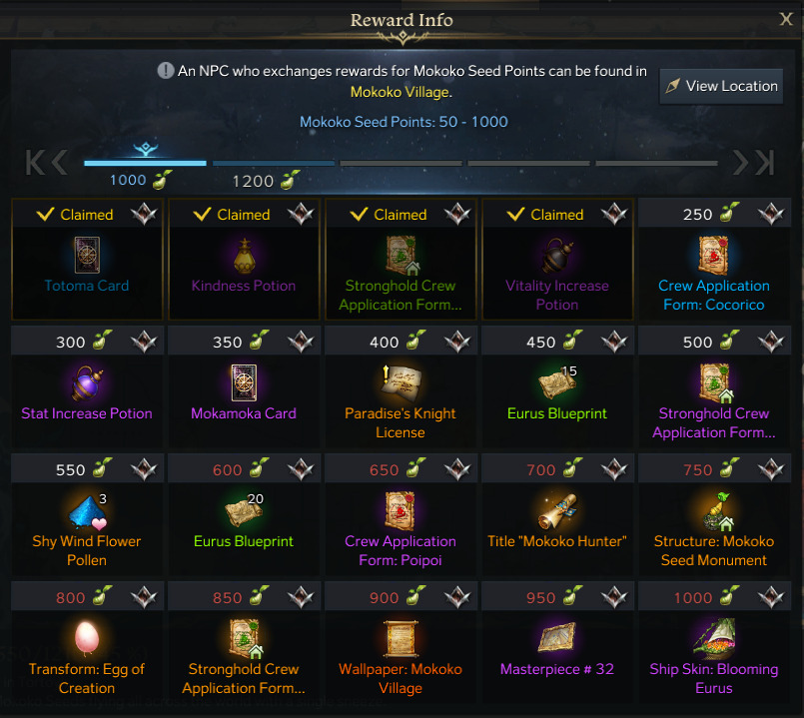Click the Mokamoka Card icon
The height and width of the screenshot is (718, 804).
pos(244,382)
